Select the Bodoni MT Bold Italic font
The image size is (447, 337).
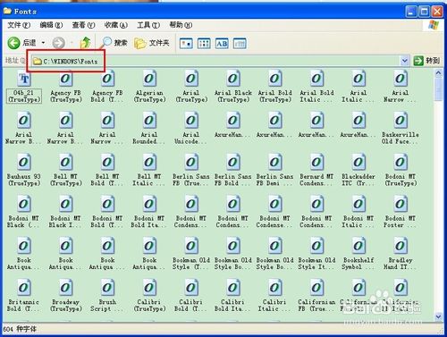coord(149,212)
